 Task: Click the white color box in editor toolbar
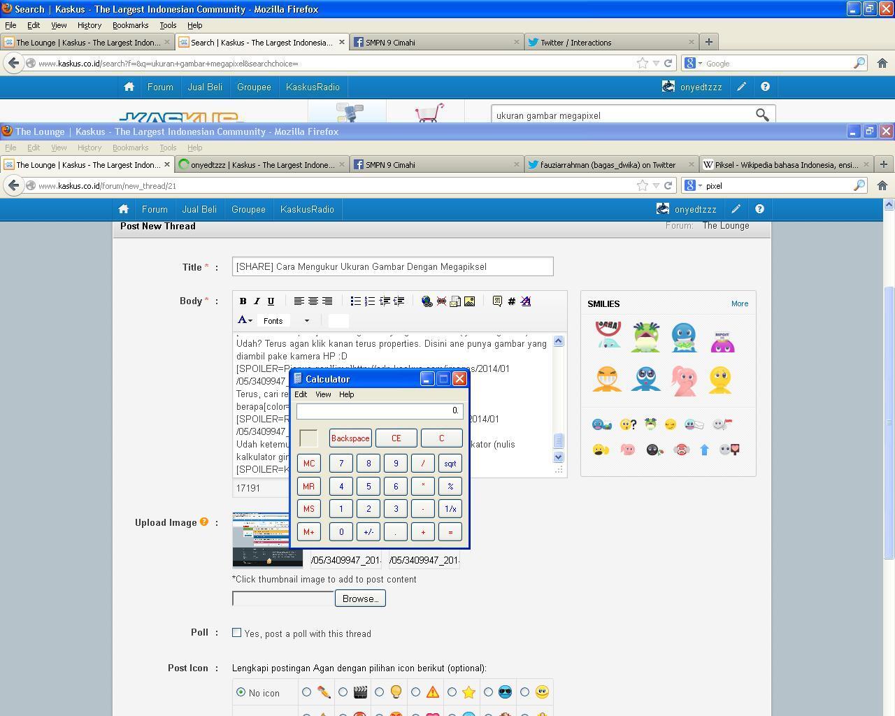[x=338, y=320]
